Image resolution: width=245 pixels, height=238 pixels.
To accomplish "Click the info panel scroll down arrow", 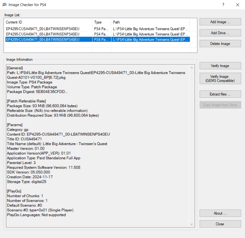I will tap(192, 224).
